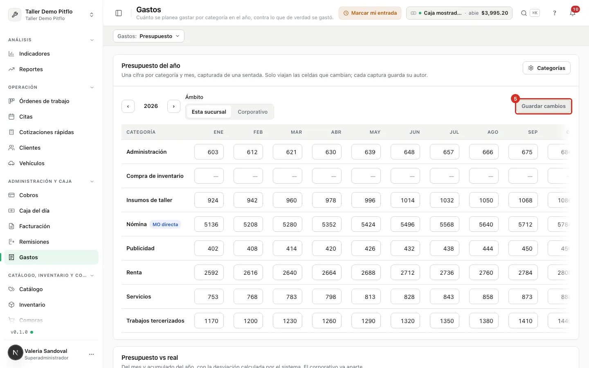589x368 pixels.
Task: Click Guardar cambios button
Action: [543, 106]
